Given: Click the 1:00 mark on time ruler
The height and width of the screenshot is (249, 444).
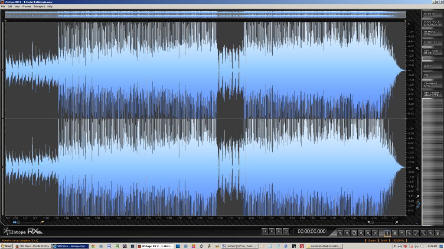Looking at the screenshot, I should click(66, 218).
